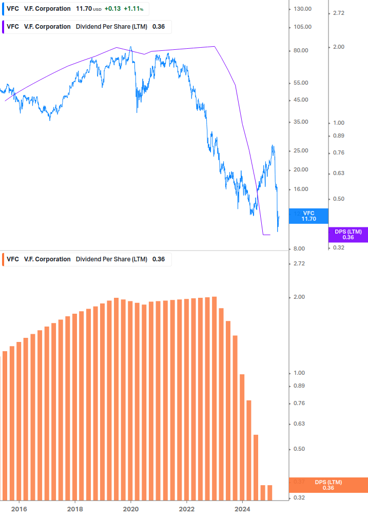The image size is (368, 516).
Task: Click the 2020 label on time axis
Action: (x=131, y=509)
